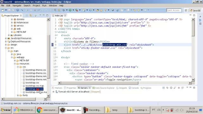Click Collapse All in Project Explorer

click(x=27, y=16)
